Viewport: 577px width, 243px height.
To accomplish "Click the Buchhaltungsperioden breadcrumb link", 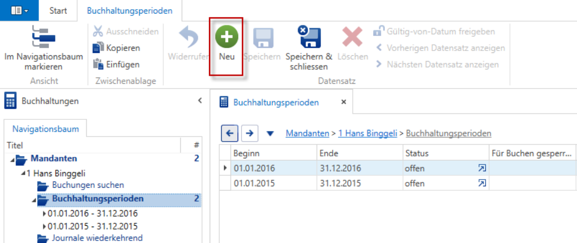I will [x=449, y=133].
